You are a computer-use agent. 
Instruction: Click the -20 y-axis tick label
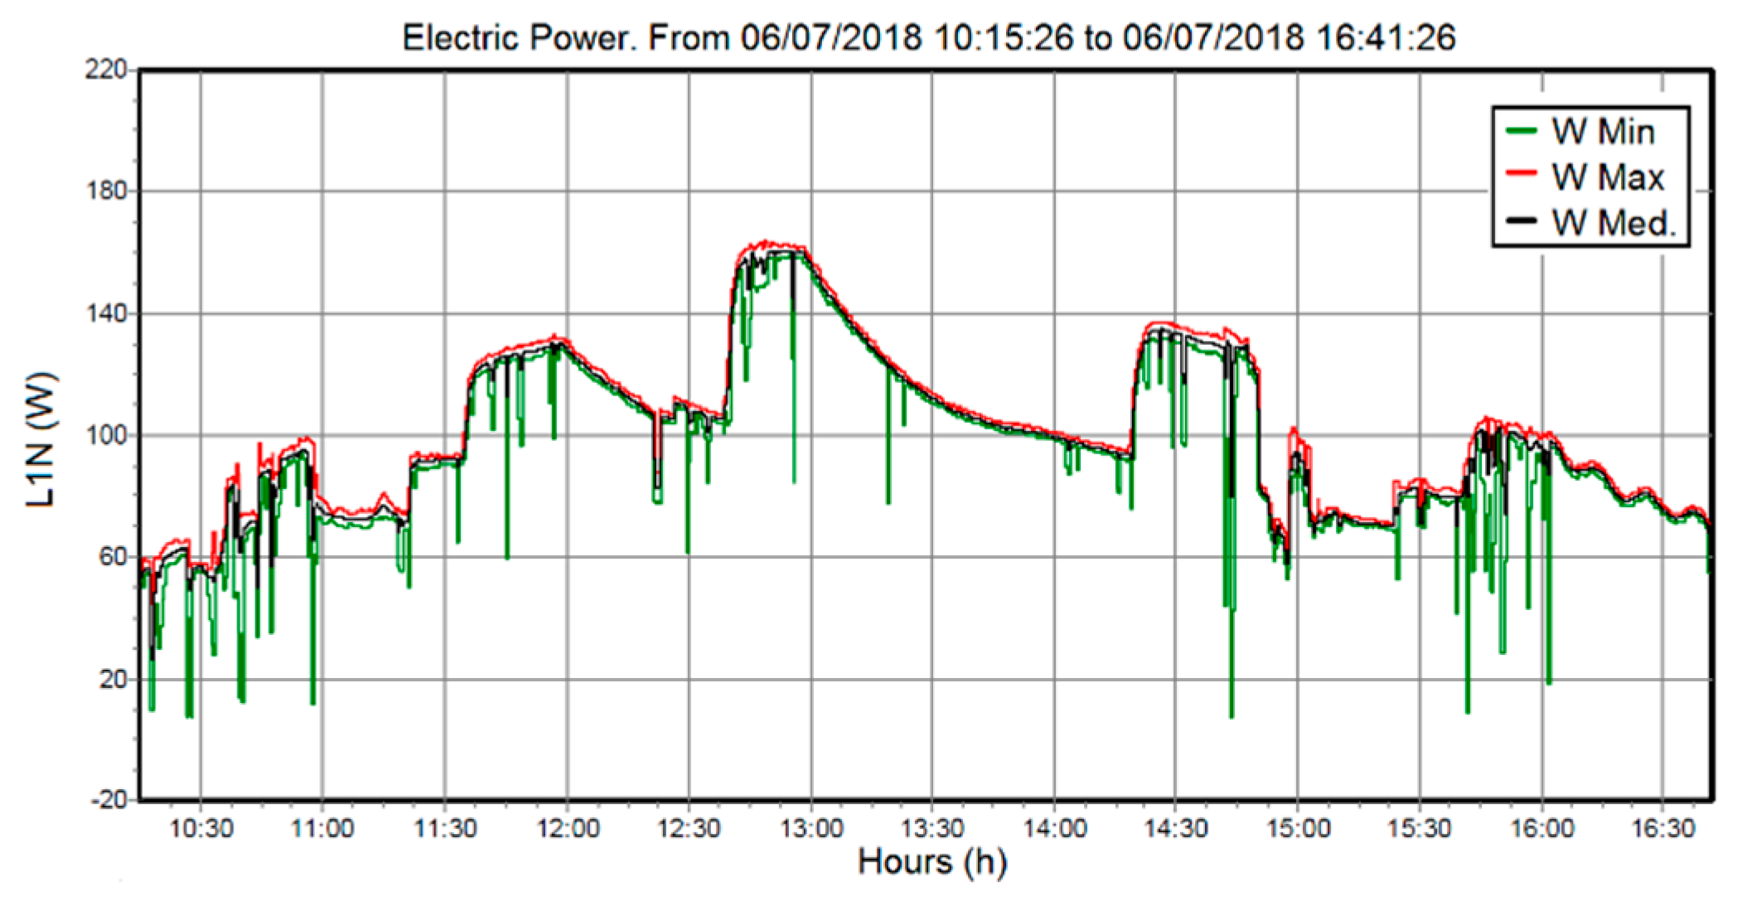pos(108,800)
